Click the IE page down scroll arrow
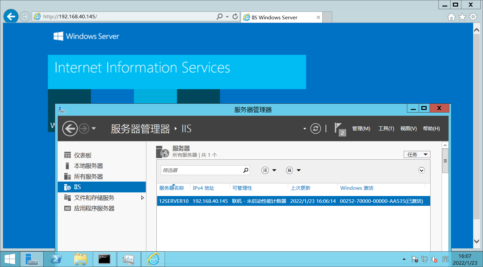Viewport: 483px width, 267px height. click(x=476, y=241)
